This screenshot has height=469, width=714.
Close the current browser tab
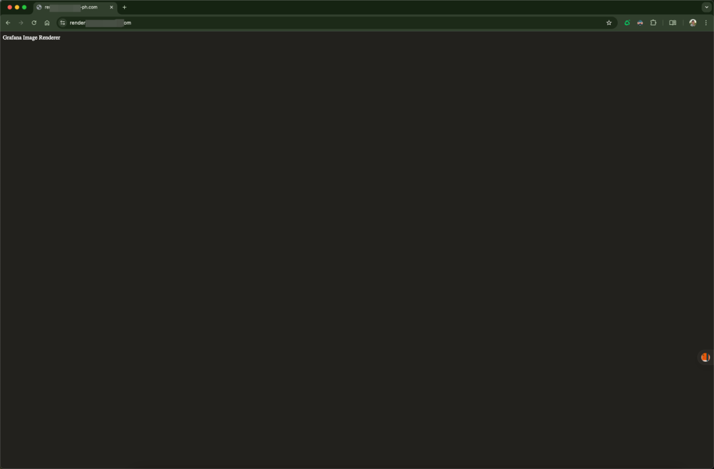tap(111, 7)
